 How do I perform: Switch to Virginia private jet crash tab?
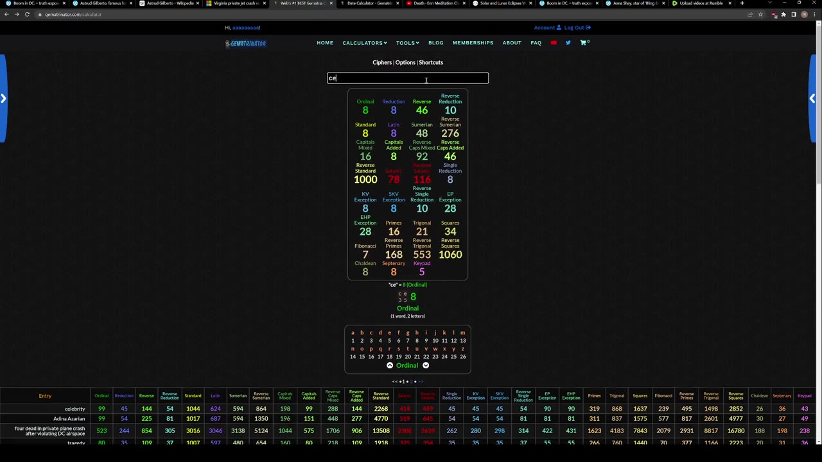236,3
